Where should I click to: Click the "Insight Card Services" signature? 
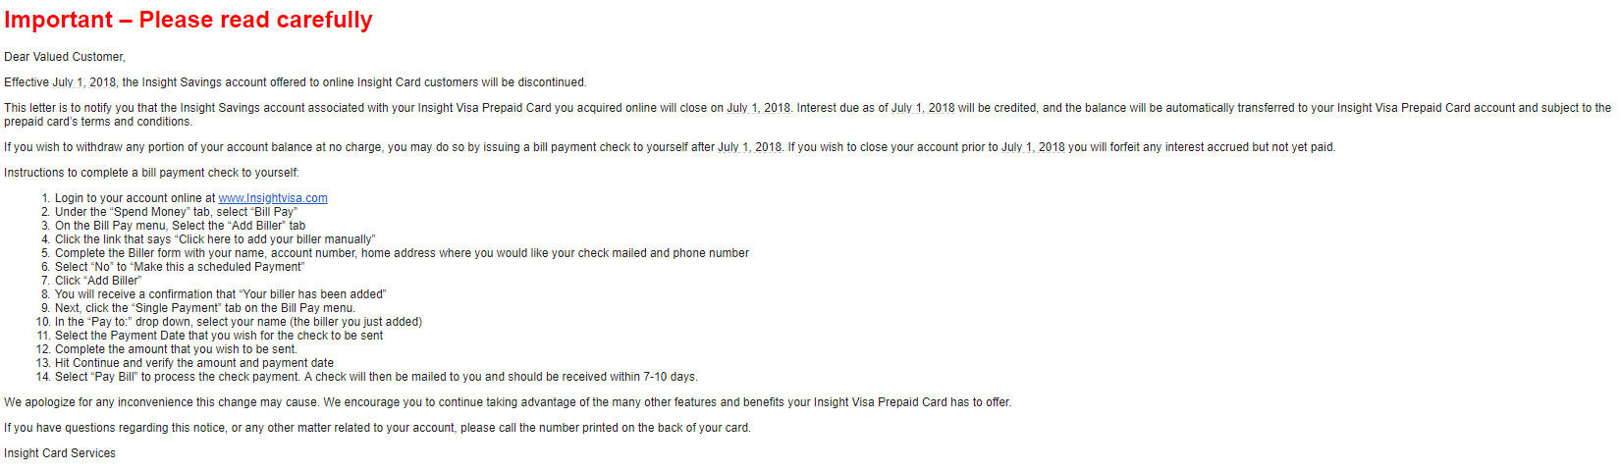[60, 453]
